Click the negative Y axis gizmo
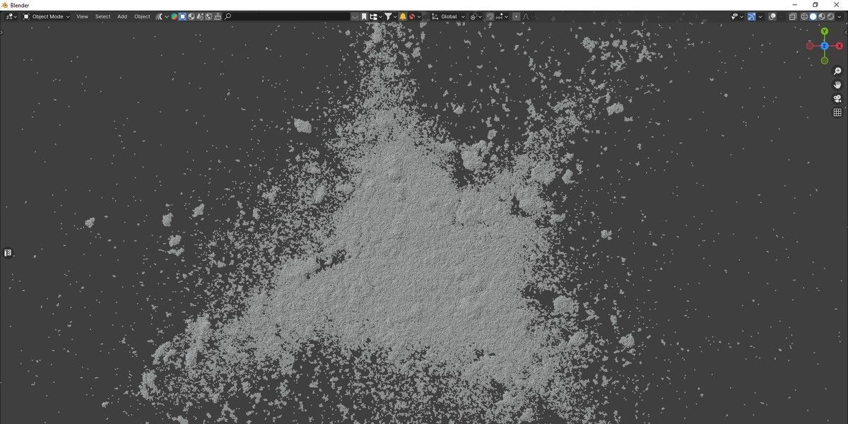The width and height of the screenshot is (848, 424). point(824,60)
